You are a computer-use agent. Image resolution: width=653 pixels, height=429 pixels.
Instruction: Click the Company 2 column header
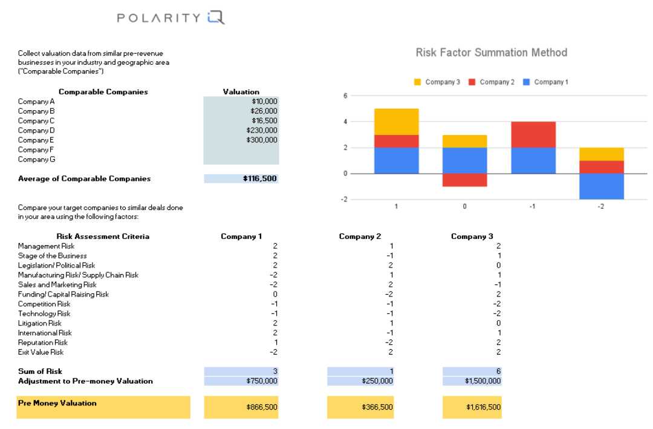360,237
